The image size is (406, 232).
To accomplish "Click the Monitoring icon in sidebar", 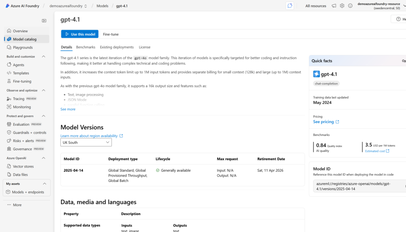I will pos(9,107).
